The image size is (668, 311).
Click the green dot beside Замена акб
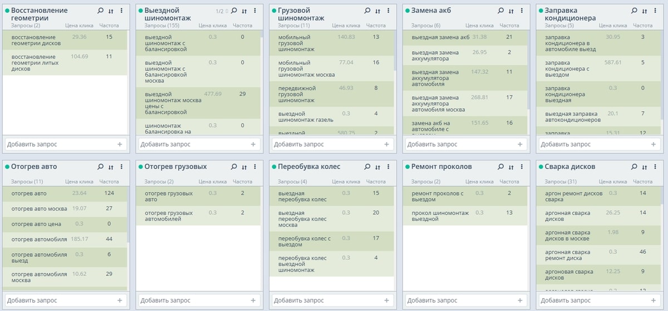(407, 11)
